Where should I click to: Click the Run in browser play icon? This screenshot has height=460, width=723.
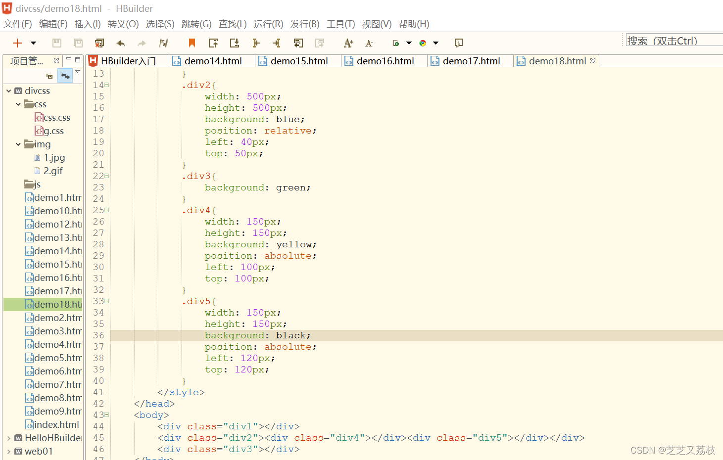coord(396,43)
